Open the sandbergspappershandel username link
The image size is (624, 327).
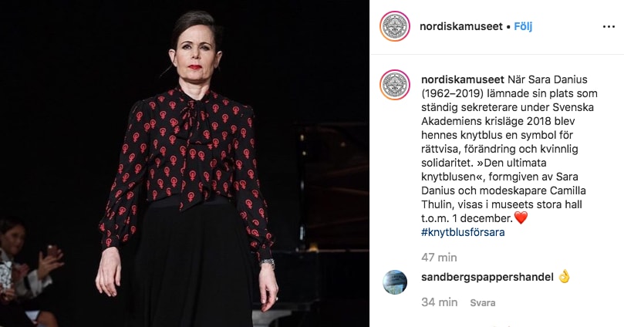(x=487, y=277)
